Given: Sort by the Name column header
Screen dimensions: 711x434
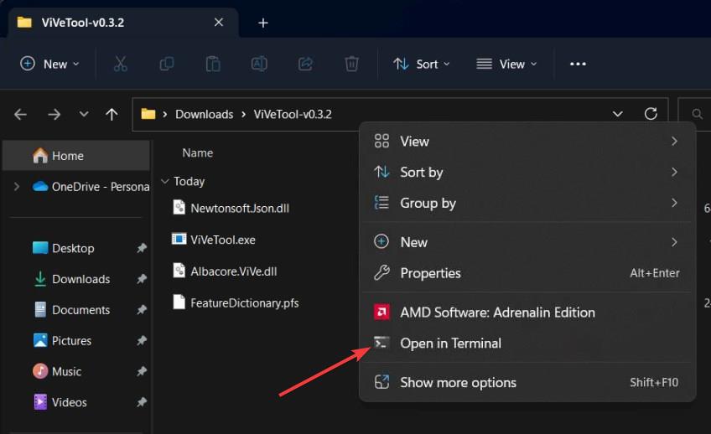Looking at the screenshot, I should click(x=197, y=152).
